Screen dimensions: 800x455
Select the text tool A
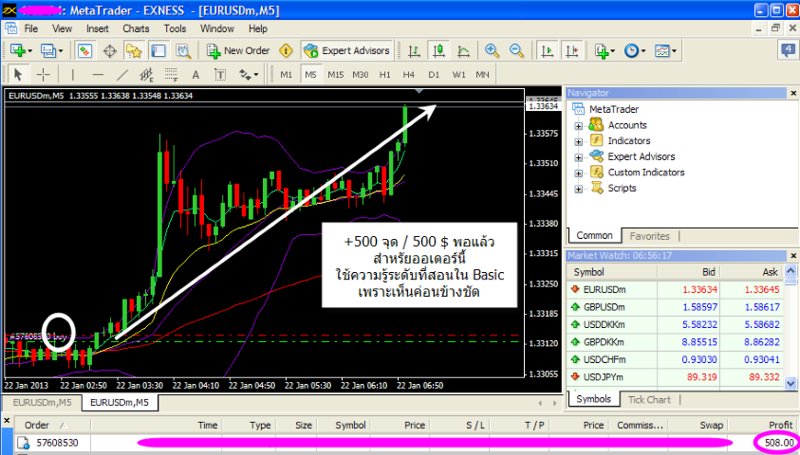click(195, 74)
